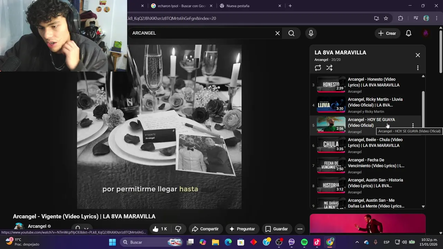Clear the ARCANGEL search text
Image resolution: width=443 pixels, height=249 pixels.
pyautogui.click(x=277, y=33)
